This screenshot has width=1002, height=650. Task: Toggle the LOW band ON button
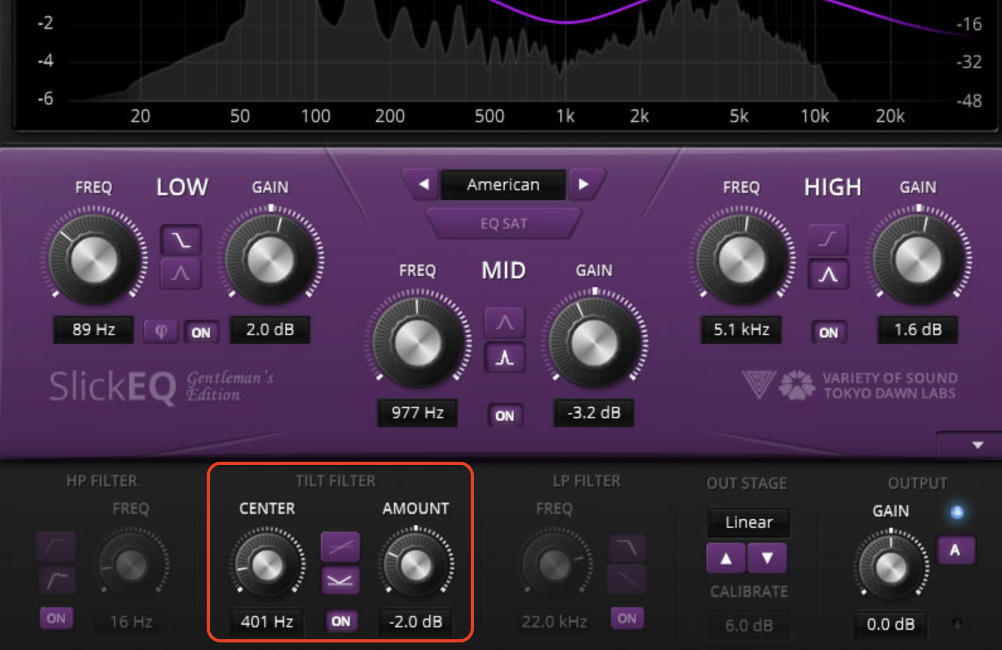[x=201, y=332]
